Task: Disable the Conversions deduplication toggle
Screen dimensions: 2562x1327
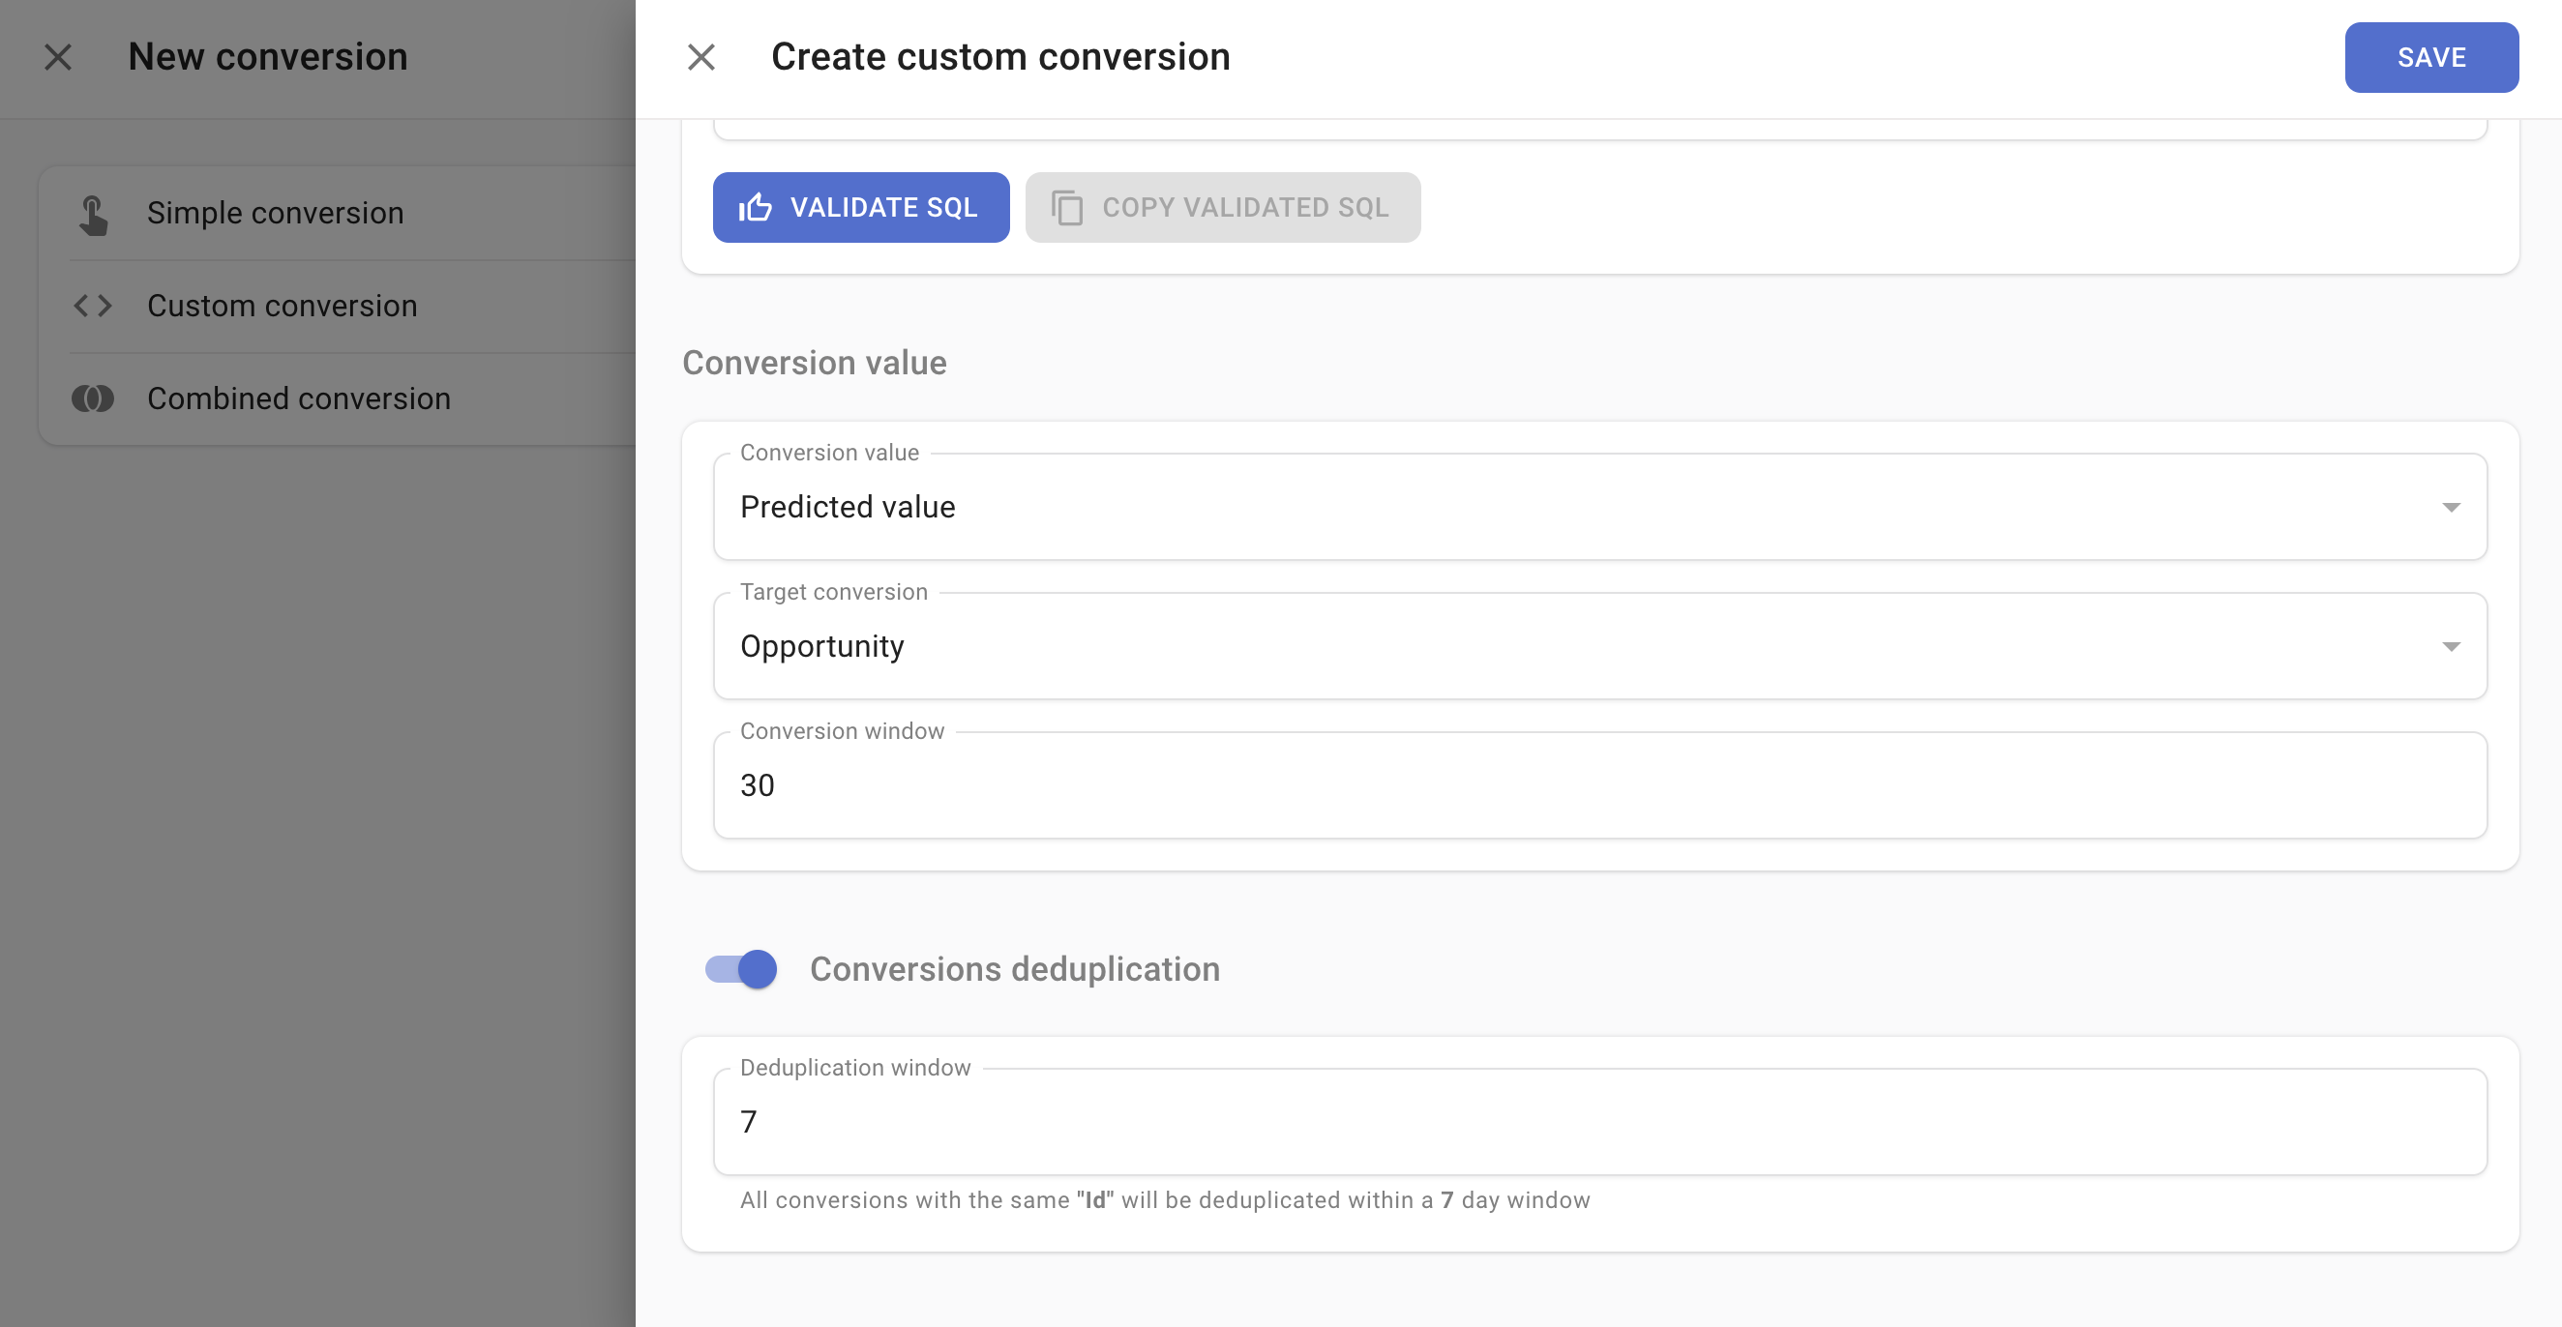Action: [x=740, y=968]
